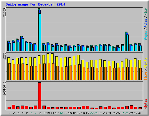Screen dimensions: 149x116
Task: Click day label 12 on the x-axis
Action: point(57,113)
